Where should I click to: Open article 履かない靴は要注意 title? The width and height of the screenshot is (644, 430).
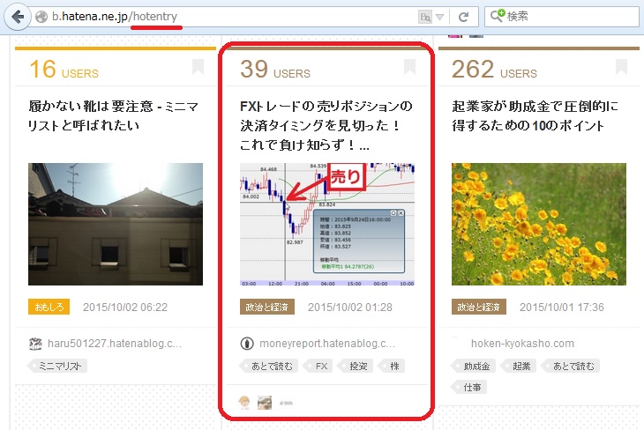coord(113,115)
